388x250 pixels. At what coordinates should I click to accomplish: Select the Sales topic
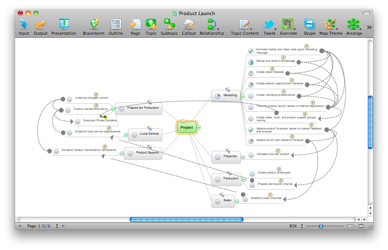223,201
